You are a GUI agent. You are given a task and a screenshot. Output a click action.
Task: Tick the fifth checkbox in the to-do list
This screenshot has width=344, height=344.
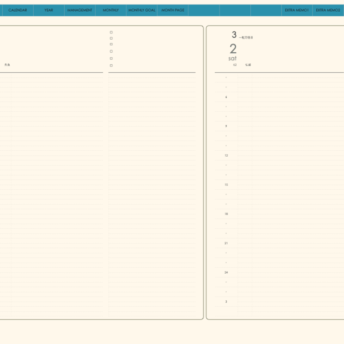(x=111, y=58)
